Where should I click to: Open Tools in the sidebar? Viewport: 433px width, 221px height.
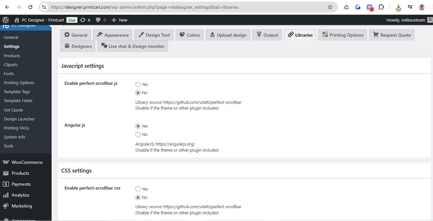coord(9,146)
